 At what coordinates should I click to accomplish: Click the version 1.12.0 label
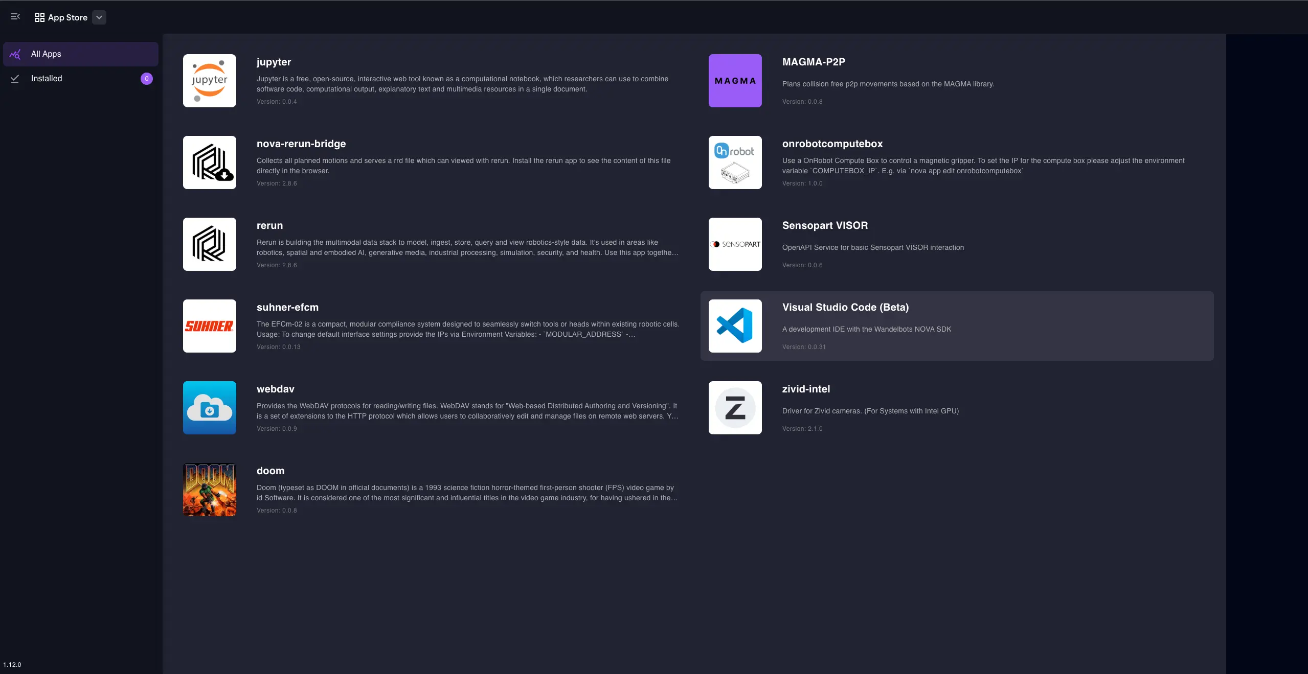pos(13,665)
